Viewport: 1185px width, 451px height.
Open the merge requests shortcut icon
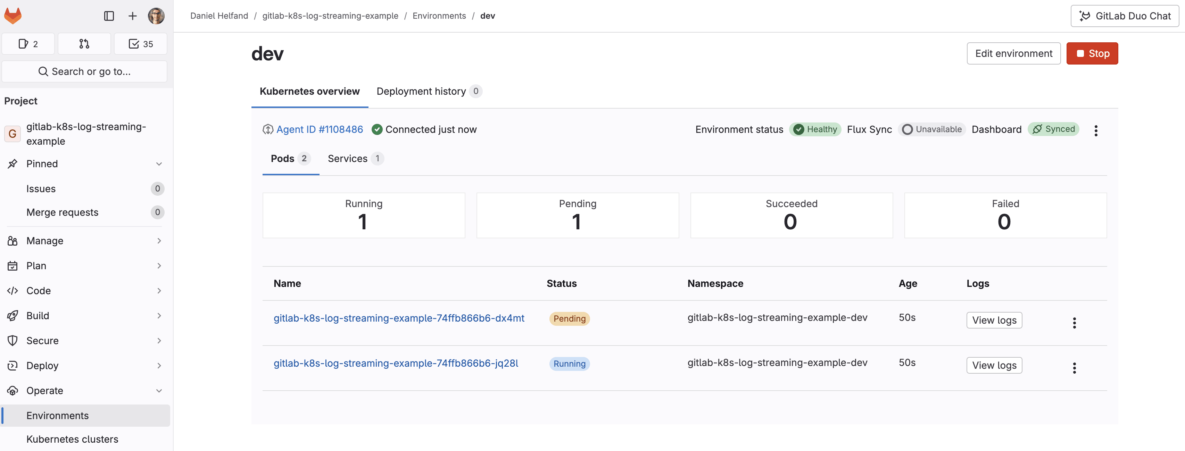click(x=85, y=44)
